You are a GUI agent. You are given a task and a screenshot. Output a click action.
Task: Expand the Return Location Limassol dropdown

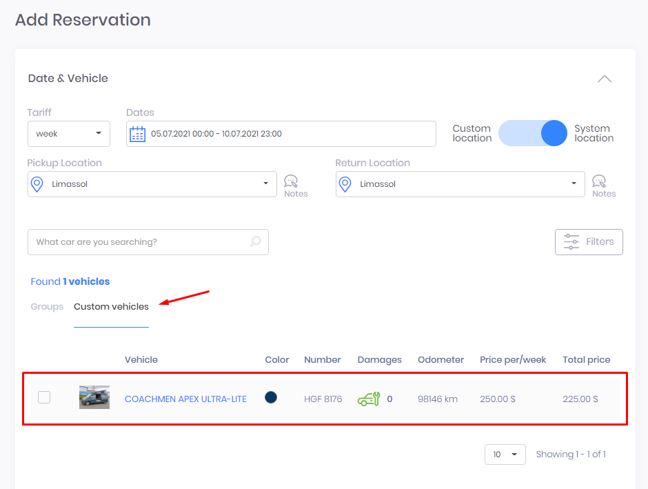tap(460, 184)
